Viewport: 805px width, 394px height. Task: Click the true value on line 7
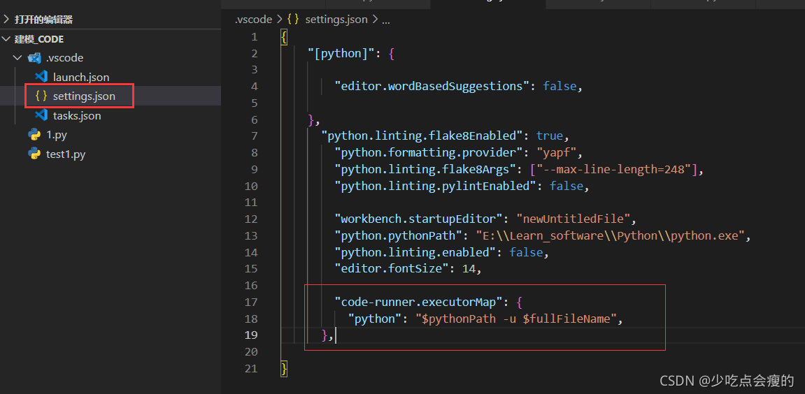tap(549, 136)
